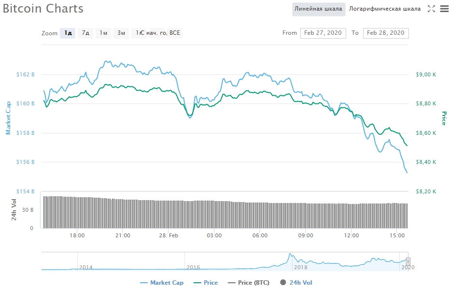449x290 pixels.
Task: Select the Линейная шкала option
Action: click(x=319, y=8)
